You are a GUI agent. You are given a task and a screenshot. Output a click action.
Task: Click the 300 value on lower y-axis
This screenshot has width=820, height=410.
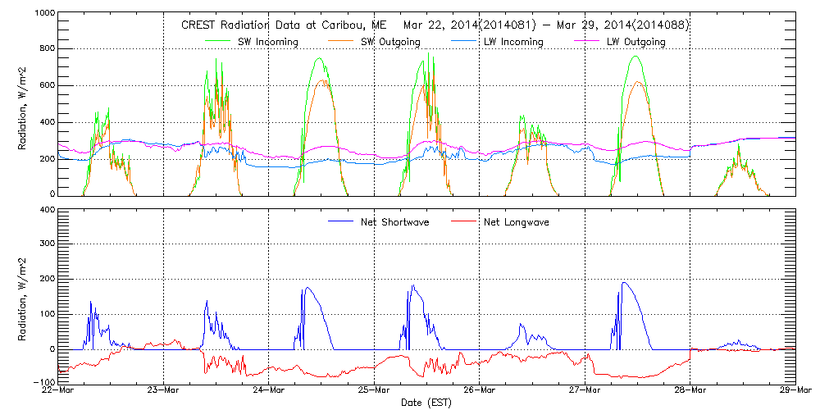pos(47,244)
